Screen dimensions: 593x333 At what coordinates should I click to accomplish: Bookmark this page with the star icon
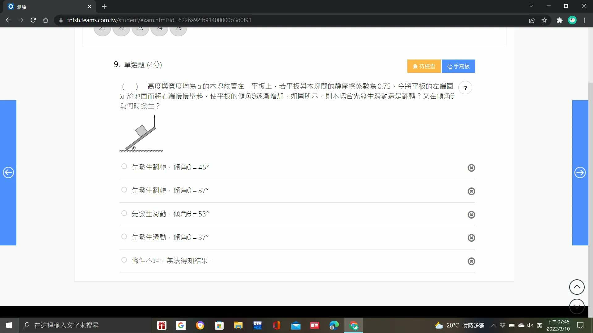[544, 20]
